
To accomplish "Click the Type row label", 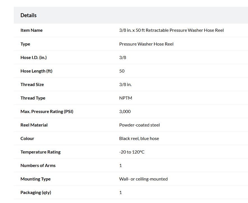I will [x=25, y=44].
